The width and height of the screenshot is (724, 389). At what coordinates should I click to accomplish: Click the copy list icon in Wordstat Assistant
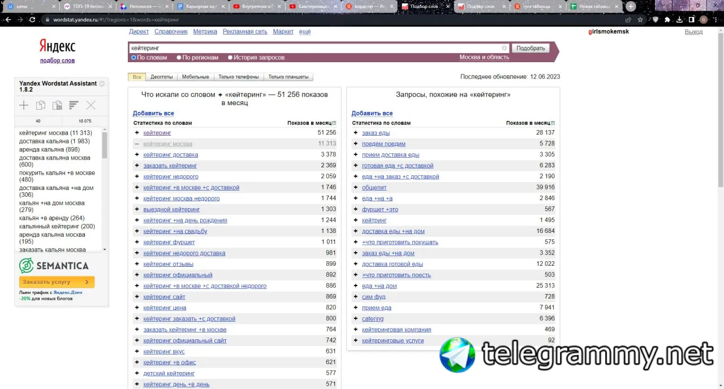[41, 105]
